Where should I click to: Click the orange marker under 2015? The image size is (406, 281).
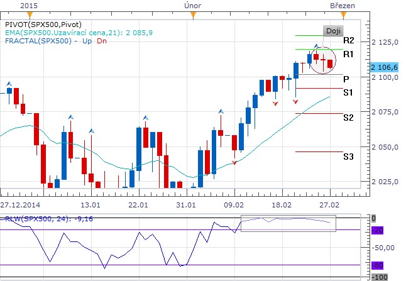[28, 14]
